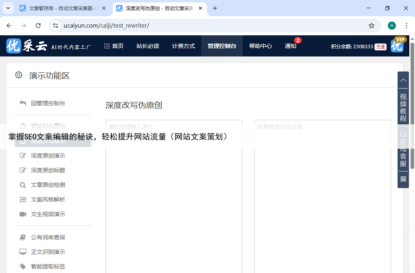Open the 通知 notifications menu
The image size is (415, 273).
coord(290,46)
